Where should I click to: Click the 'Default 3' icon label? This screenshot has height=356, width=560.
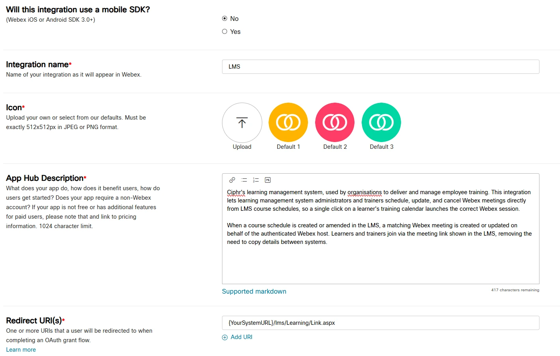tap(381, 147)
